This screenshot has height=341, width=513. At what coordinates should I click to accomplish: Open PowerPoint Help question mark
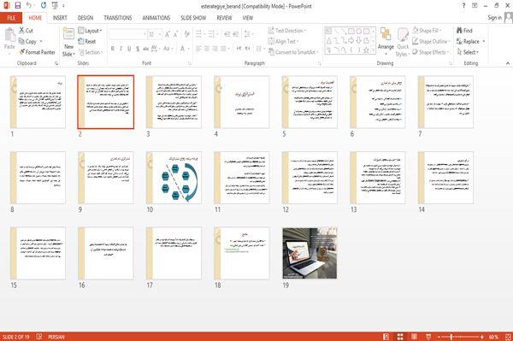pyautogui.click(x=463, y=6)
